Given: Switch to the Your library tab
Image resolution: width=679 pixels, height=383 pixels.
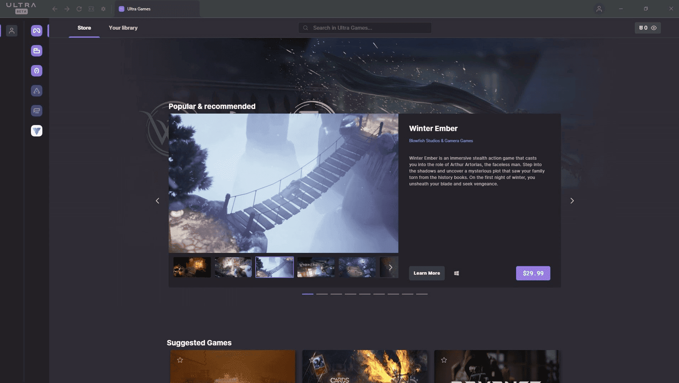Looking at the screenshot, I should pyautogui.click(x=123, y=28).
